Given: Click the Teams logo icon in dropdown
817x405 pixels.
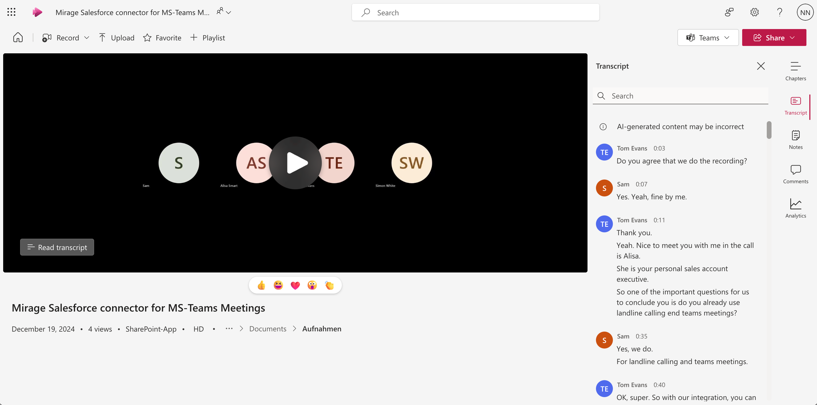Looking at the screenshot, I should 690,38.
